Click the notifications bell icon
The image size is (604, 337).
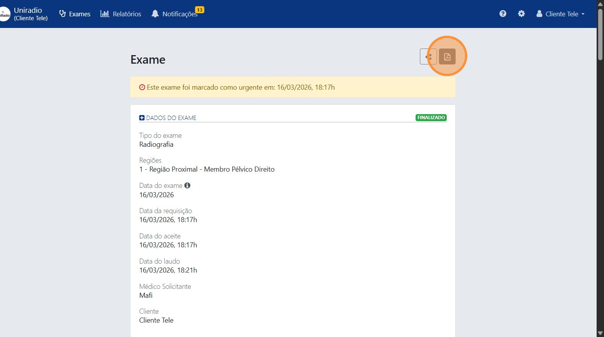(155, 14)
